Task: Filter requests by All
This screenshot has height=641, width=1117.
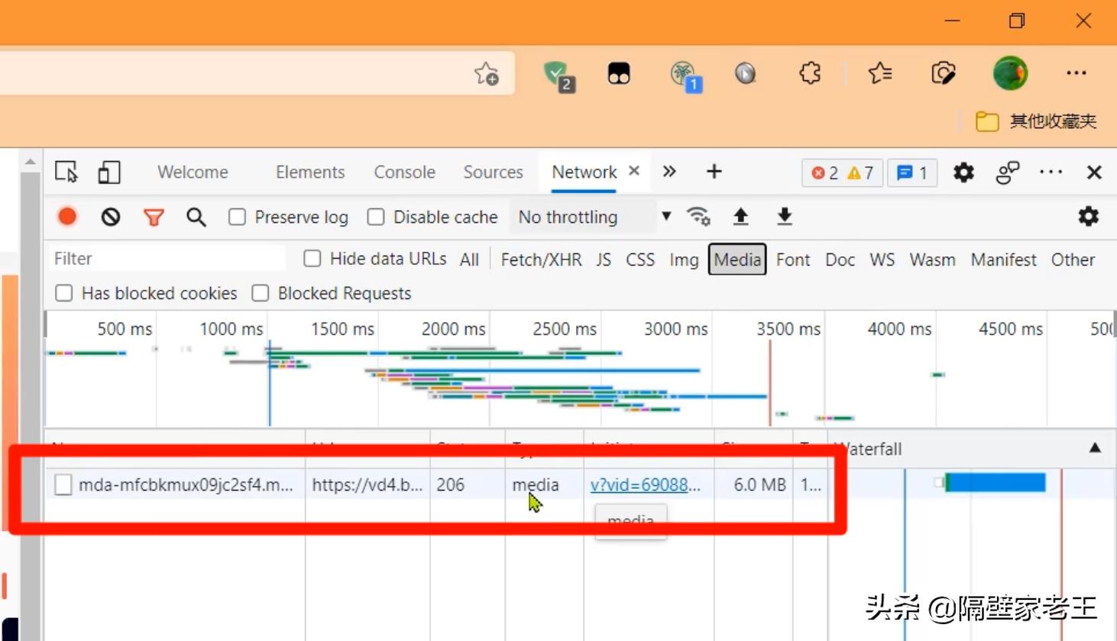Action: click(x=469, y=259)
